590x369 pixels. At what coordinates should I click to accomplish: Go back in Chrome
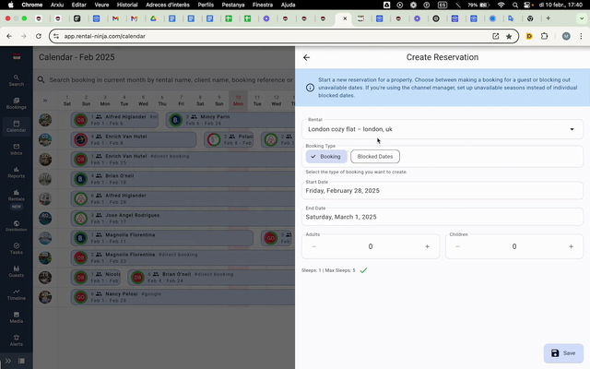coord(9,36)
